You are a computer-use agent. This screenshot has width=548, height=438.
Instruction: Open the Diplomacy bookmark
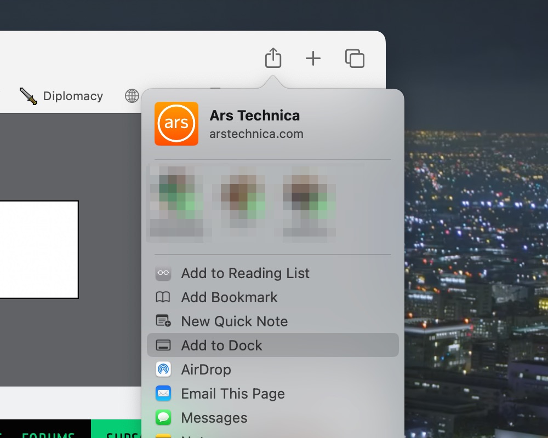click(x=61, y=96)
